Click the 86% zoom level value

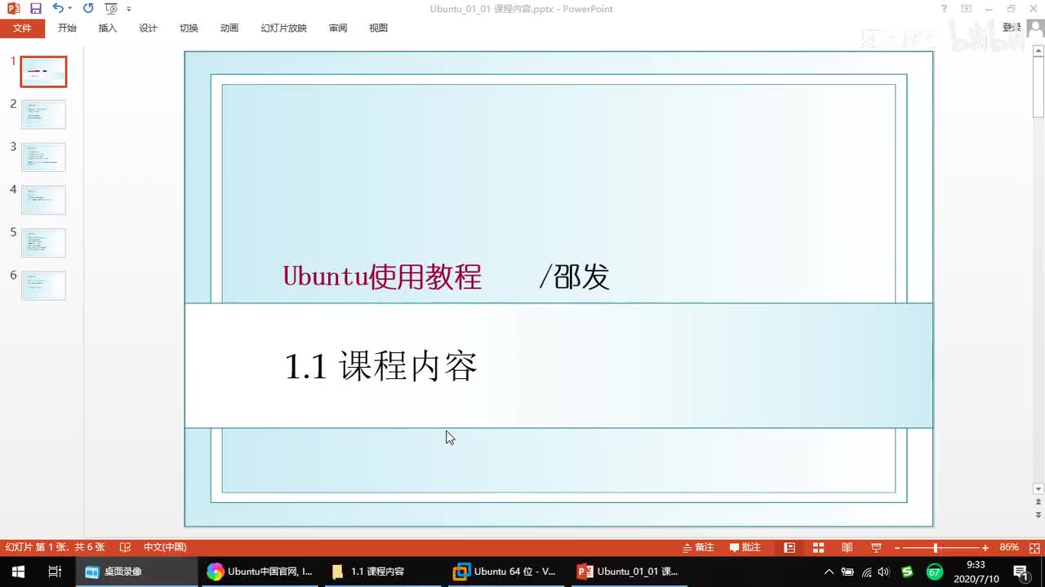[1009, 547]
